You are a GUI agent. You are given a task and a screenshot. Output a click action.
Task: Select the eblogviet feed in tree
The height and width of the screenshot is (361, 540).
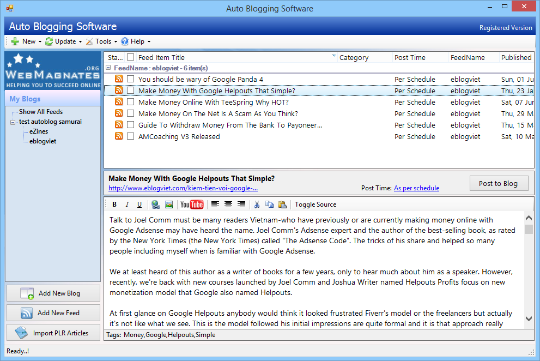click(43, 141)
